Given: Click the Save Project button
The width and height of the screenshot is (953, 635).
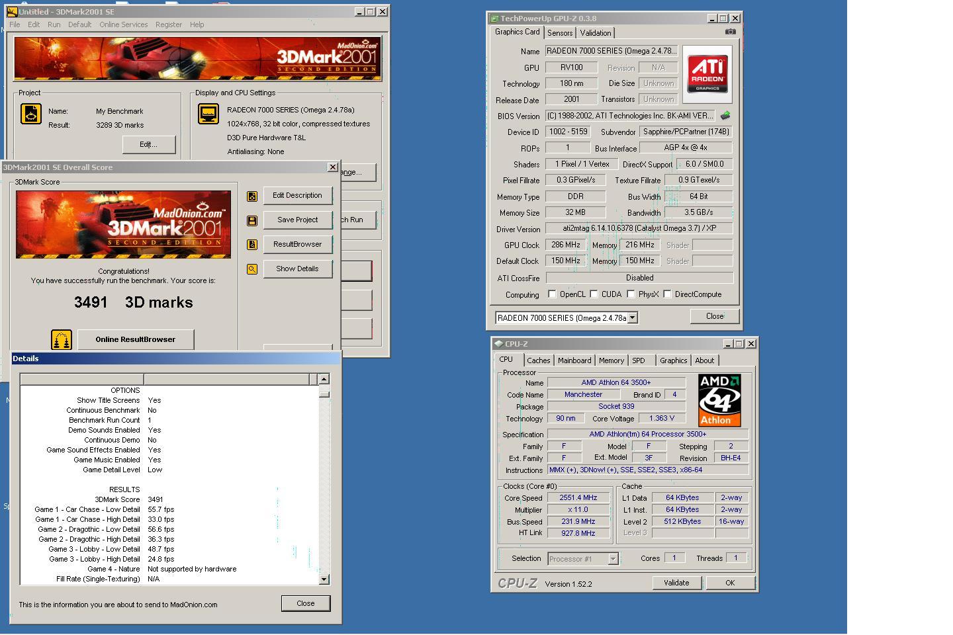Looking at the screenshot, I should tap(298, 220).
